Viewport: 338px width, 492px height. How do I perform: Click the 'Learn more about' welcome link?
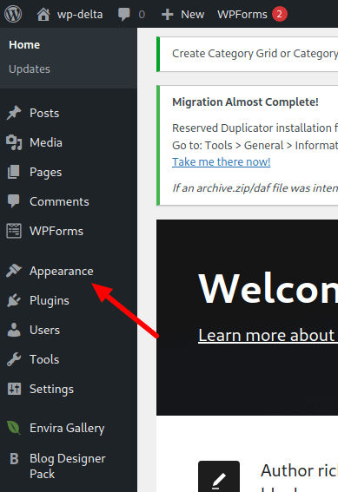coord(268,335)
